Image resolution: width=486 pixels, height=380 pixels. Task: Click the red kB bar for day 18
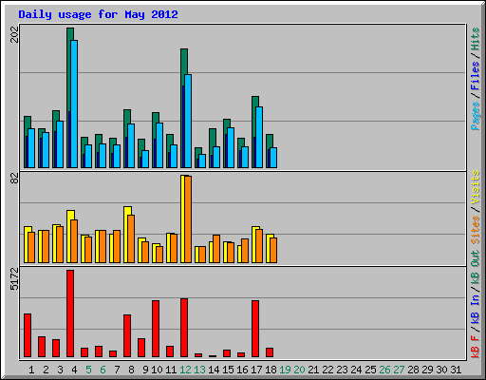(x=270, y=352)
